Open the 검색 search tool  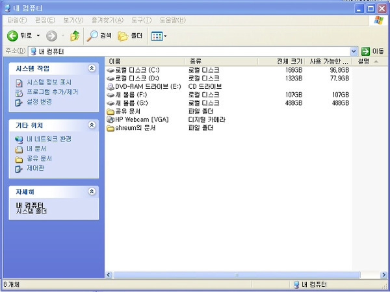point(99,36)
